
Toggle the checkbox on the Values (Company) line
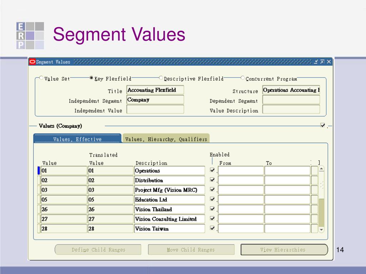[323, 125]
